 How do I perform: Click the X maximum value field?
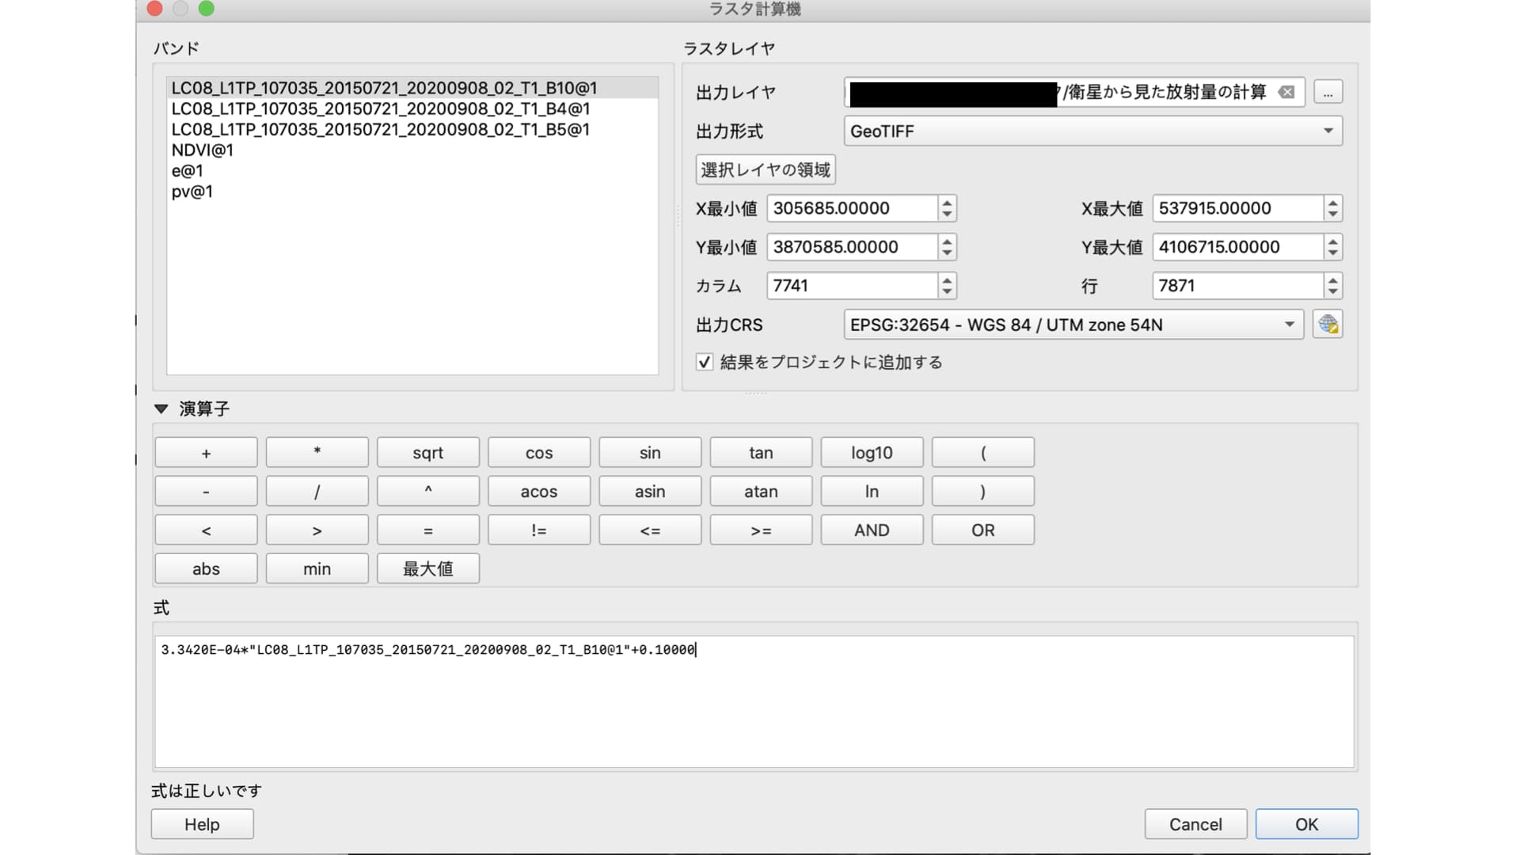(x=1237, y=208)
